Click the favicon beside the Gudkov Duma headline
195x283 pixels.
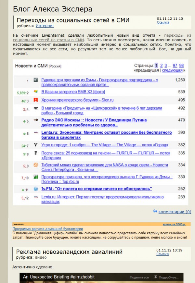click(x=35, y=80)
